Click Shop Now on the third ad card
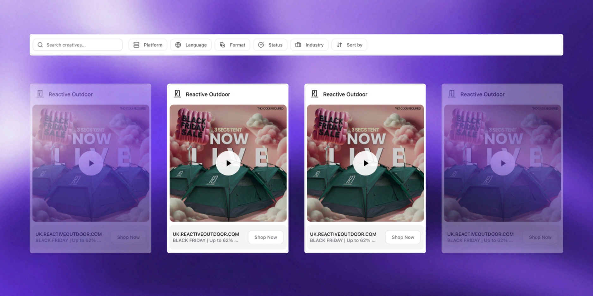593x296 pixels. coord(403,237)
